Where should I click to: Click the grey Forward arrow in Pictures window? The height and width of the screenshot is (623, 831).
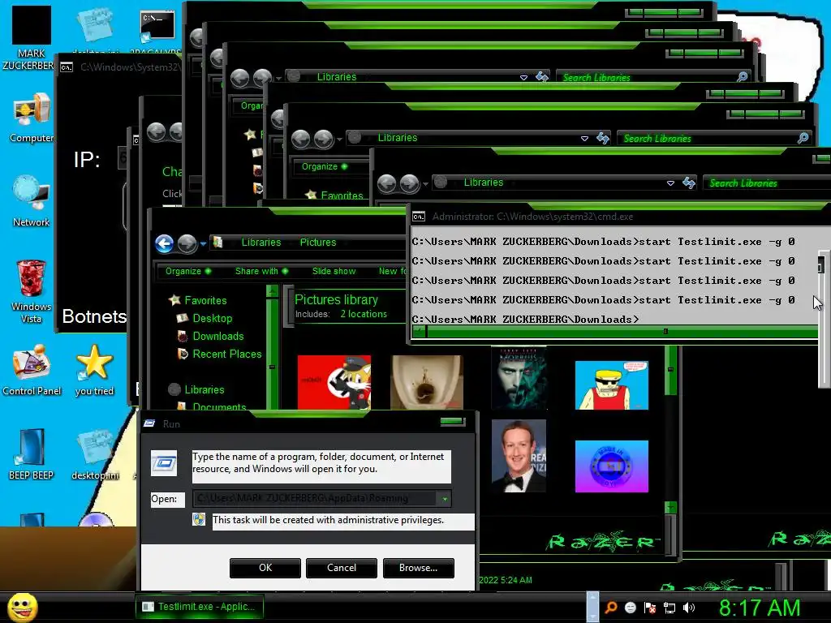(x=187, y=243)
